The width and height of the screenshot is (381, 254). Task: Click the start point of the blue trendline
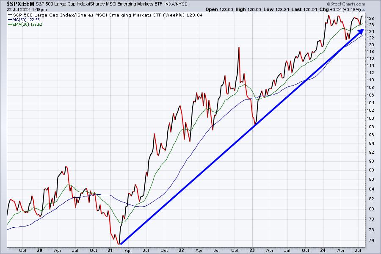[121, 244]
